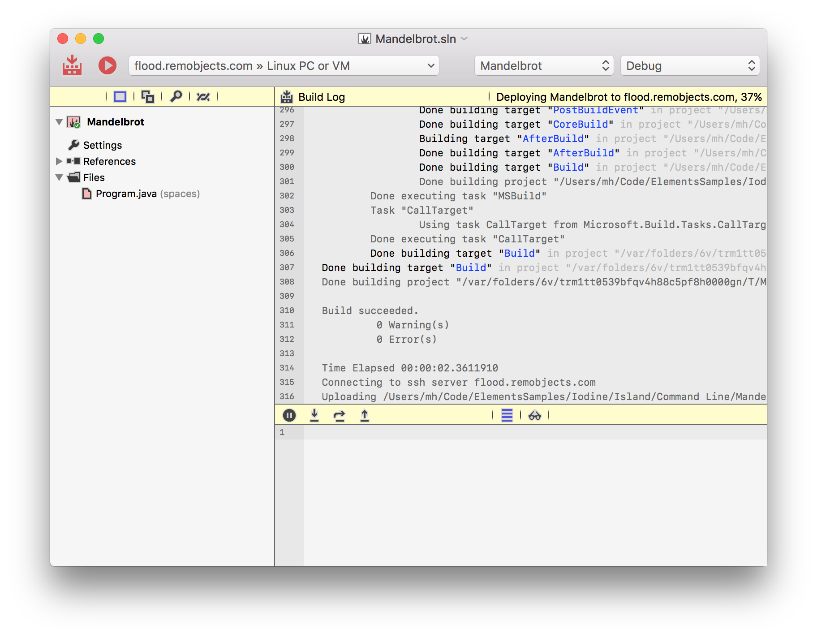
Task: Click the Mandelbrot project icon in the tree
Action: 73,122
